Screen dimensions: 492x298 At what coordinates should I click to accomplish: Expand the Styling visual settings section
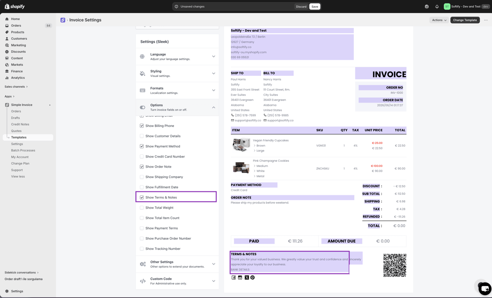click(x=177, y=73)
